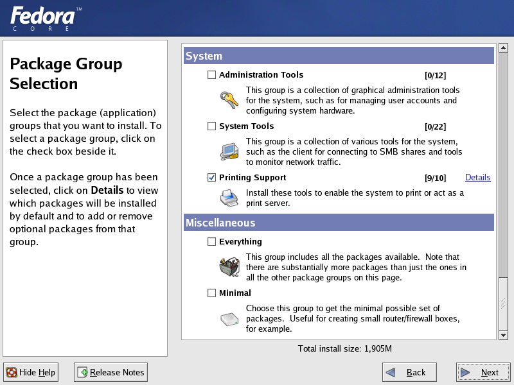Click the Fedora Core logo

tap(46, 19)
